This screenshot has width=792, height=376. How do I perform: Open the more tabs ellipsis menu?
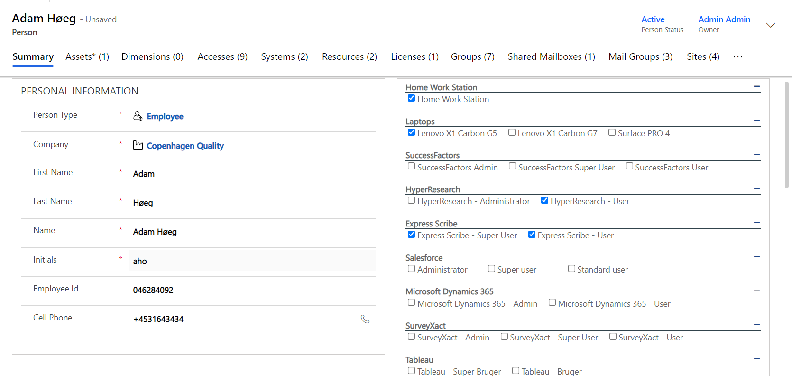pos(737,57)
